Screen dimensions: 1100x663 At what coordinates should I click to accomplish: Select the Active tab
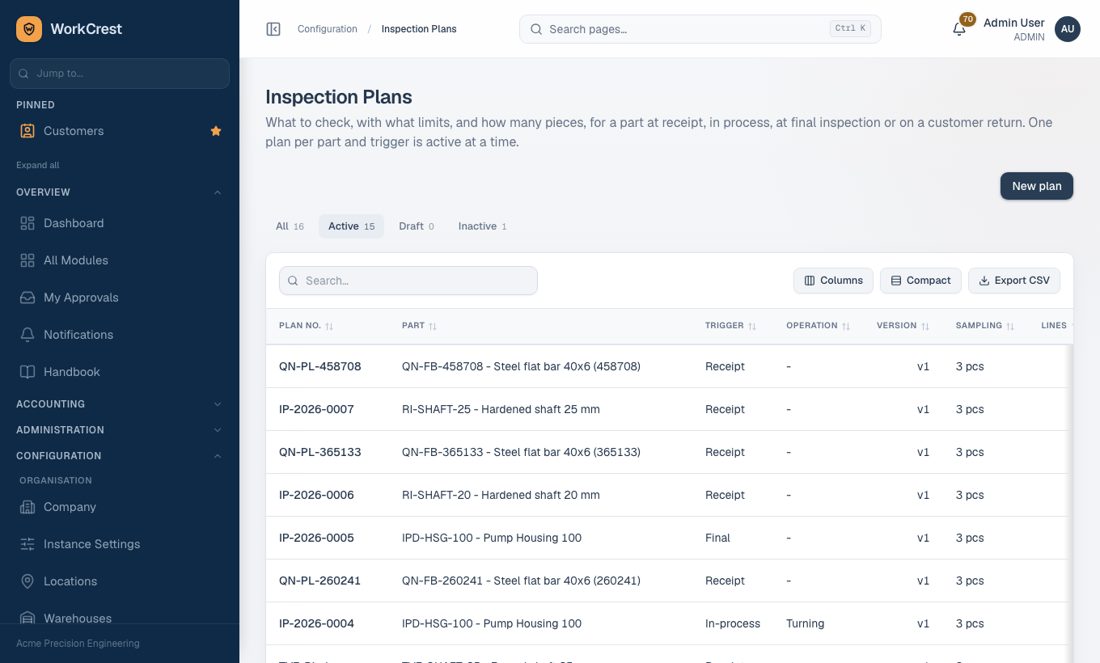click(351, 226)
